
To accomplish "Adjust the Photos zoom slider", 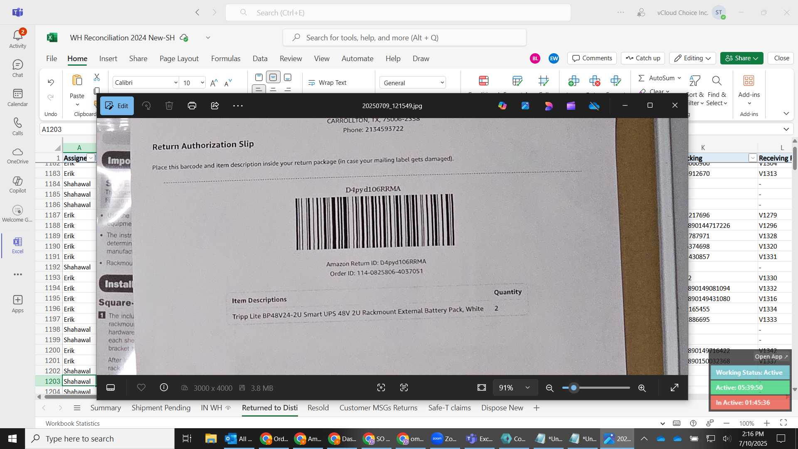I will click(596, 388).
